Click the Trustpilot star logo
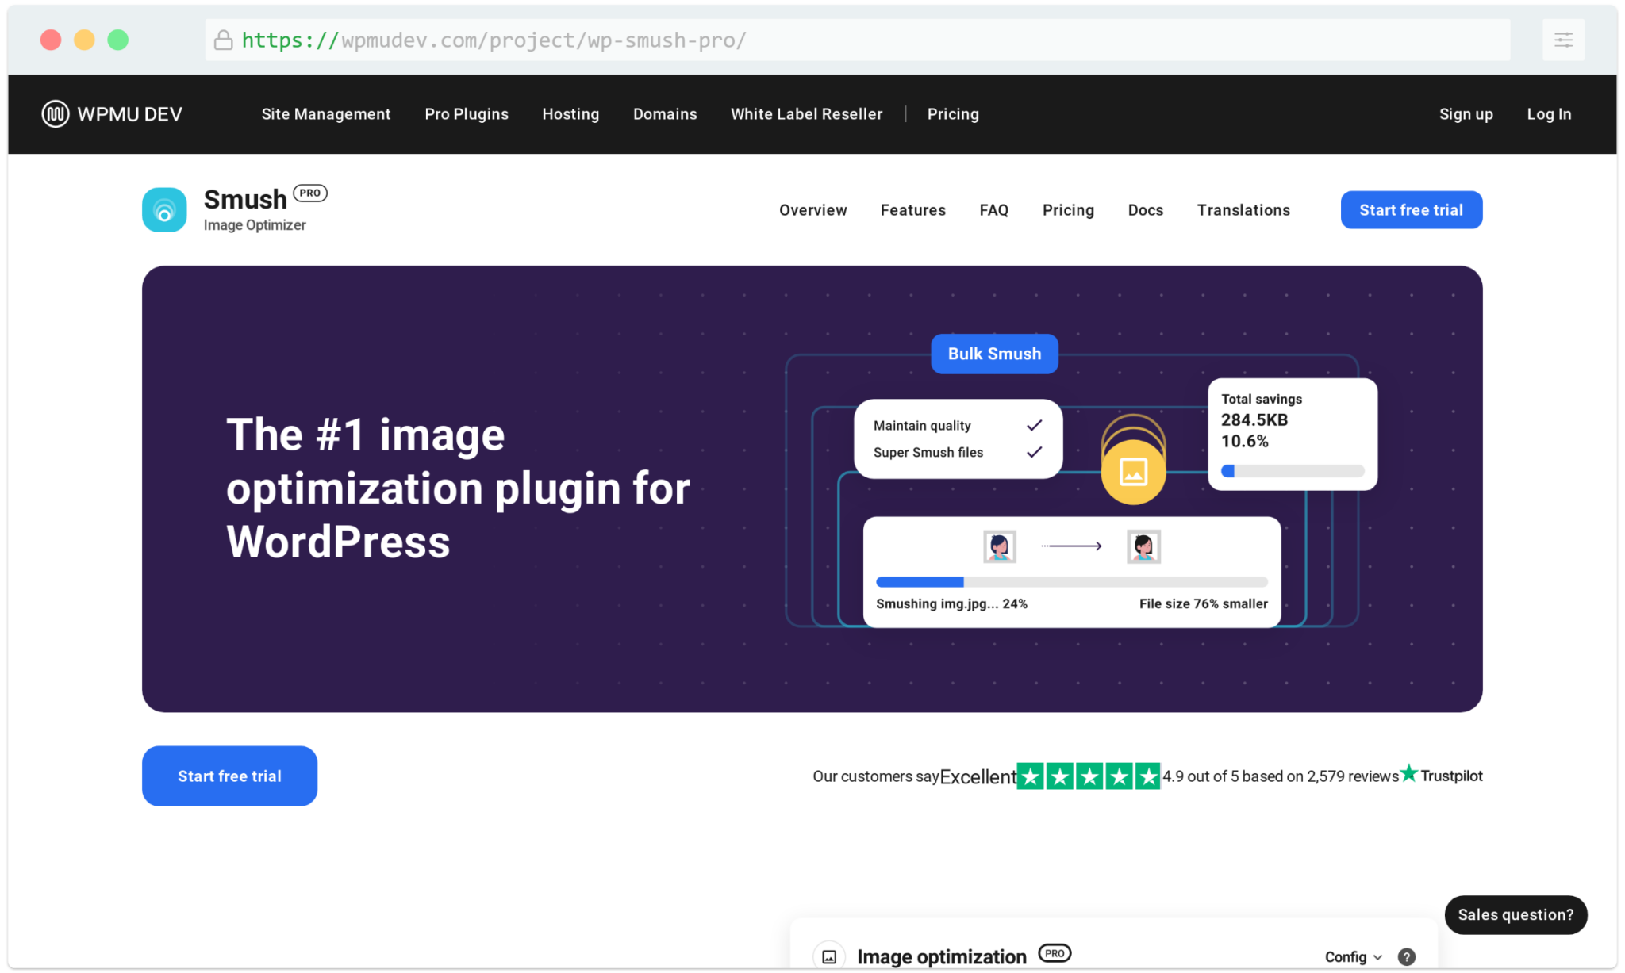This screenshot has height=973, width=1625. coord(1409,773)
